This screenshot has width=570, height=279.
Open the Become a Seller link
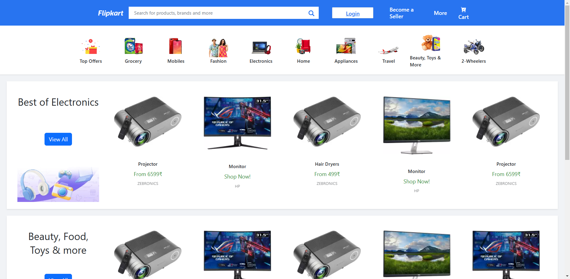pos(401,13)
